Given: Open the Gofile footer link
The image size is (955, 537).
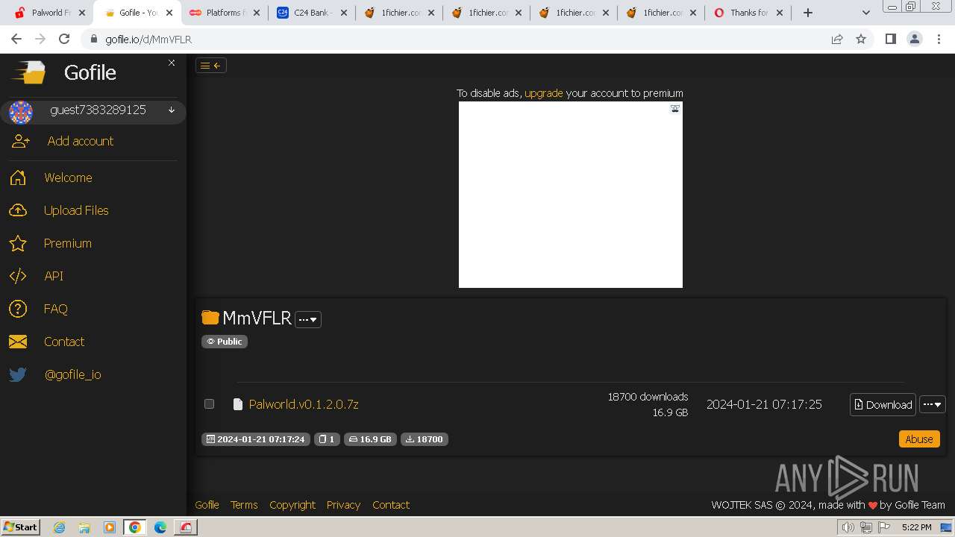Looking at the screenshot, I should tap(207, 505).
